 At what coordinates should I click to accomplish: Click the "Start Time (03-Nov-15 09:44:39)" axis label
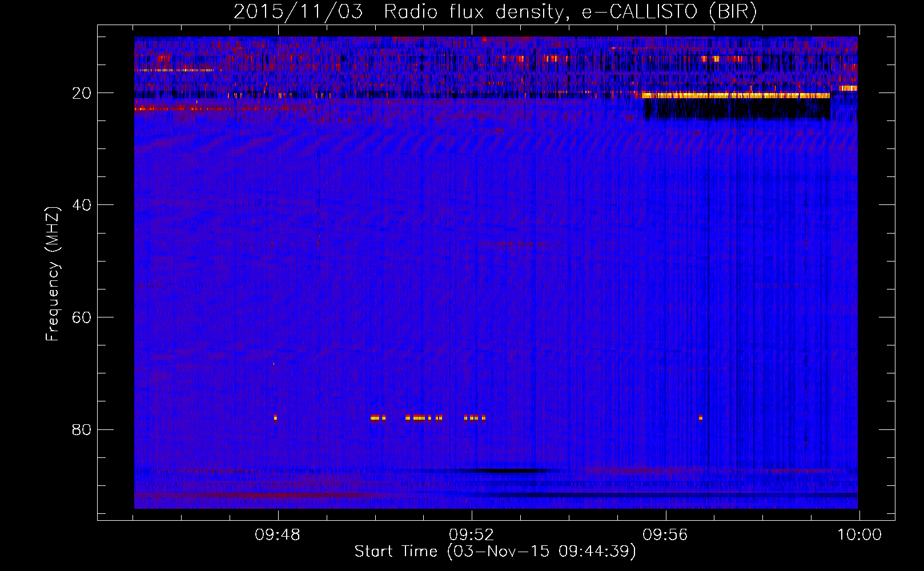495,552
